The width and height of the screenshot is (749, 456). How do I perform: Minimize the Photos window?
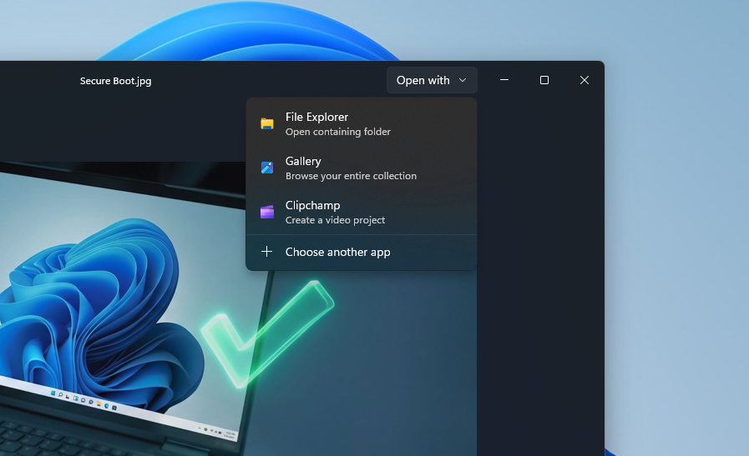pyautogui.click(x=504, y=80)
